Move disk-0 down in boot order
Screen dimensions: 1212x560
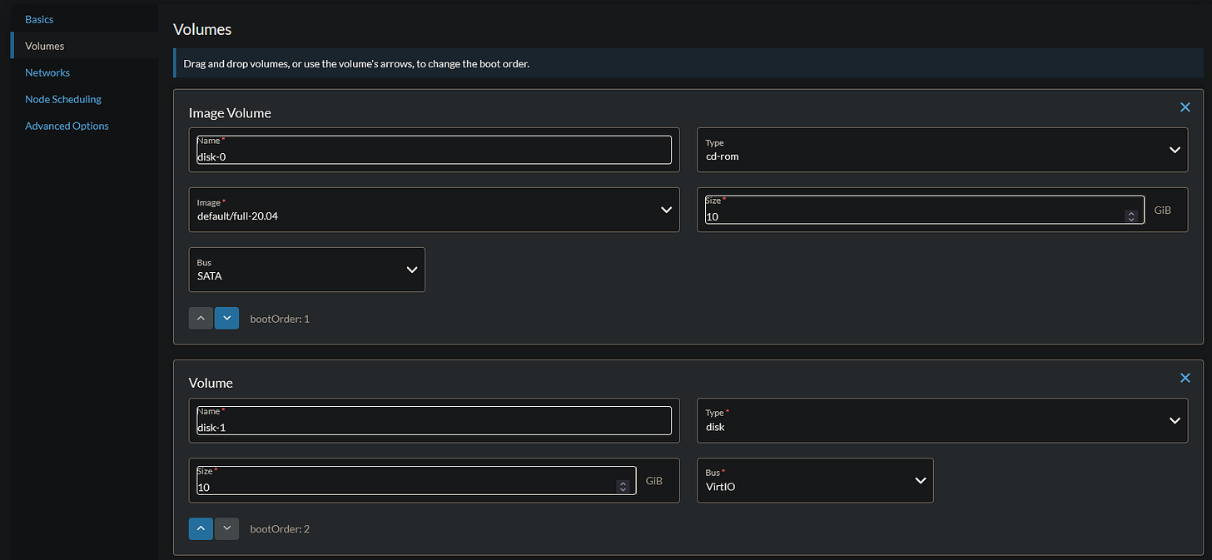(226, 318)
